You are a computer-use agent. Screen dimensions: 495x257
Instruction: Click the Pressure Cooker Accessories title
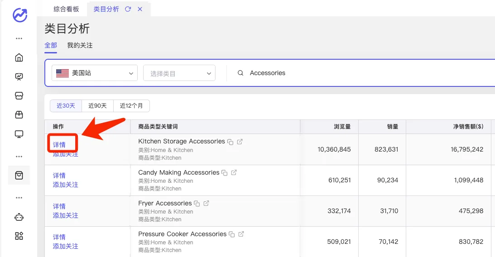pyautogui.click(x=182, y=234)
